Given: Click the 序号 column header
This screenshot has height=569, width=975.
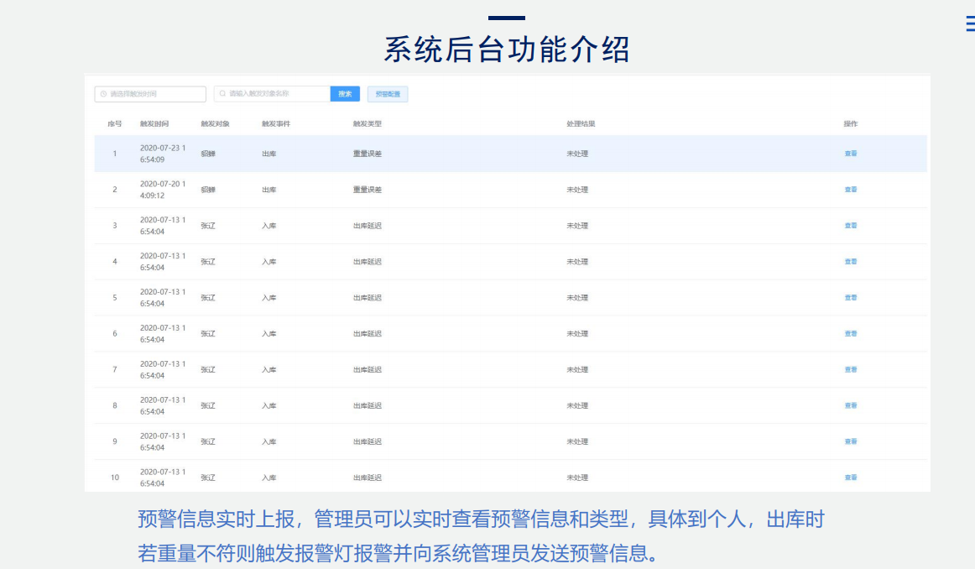Looking at the screenshot, I should (x=114, y=123).
